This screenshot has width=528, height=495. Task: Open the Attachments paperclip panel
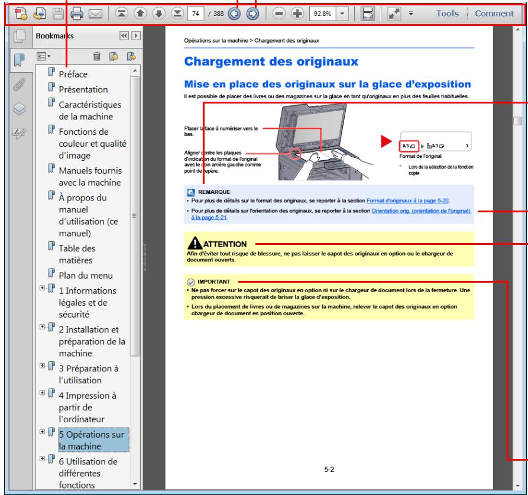coord(19,85)
